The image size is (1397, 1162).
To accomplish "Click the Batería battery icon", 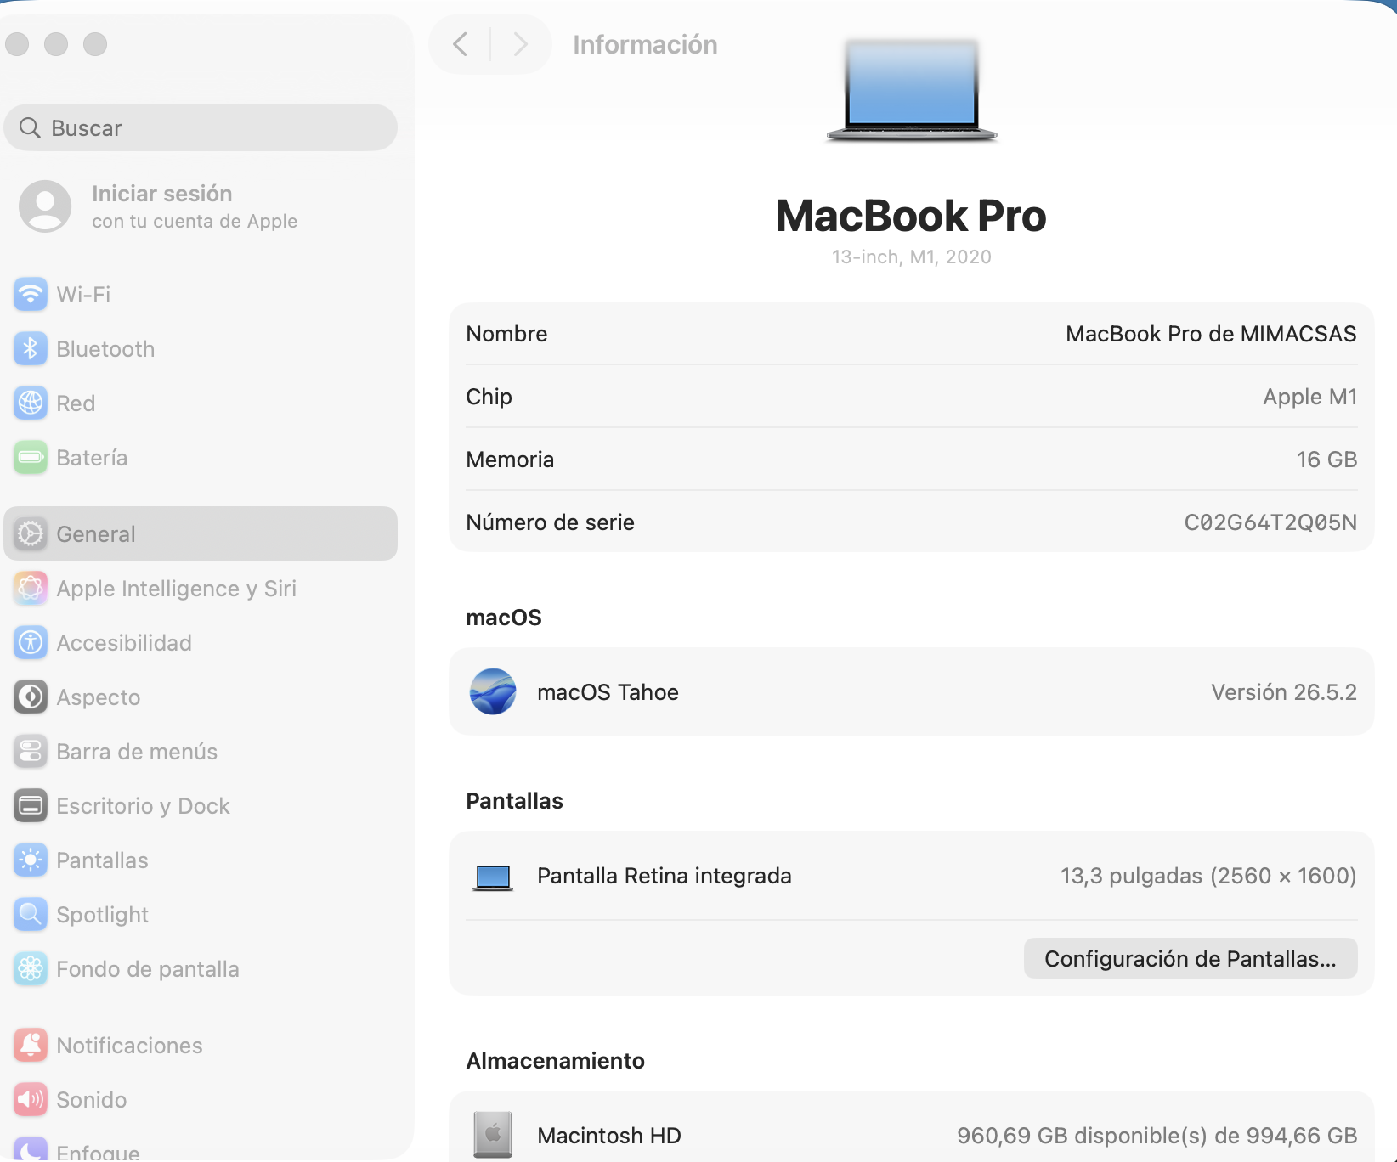I will tap(31, 458).
